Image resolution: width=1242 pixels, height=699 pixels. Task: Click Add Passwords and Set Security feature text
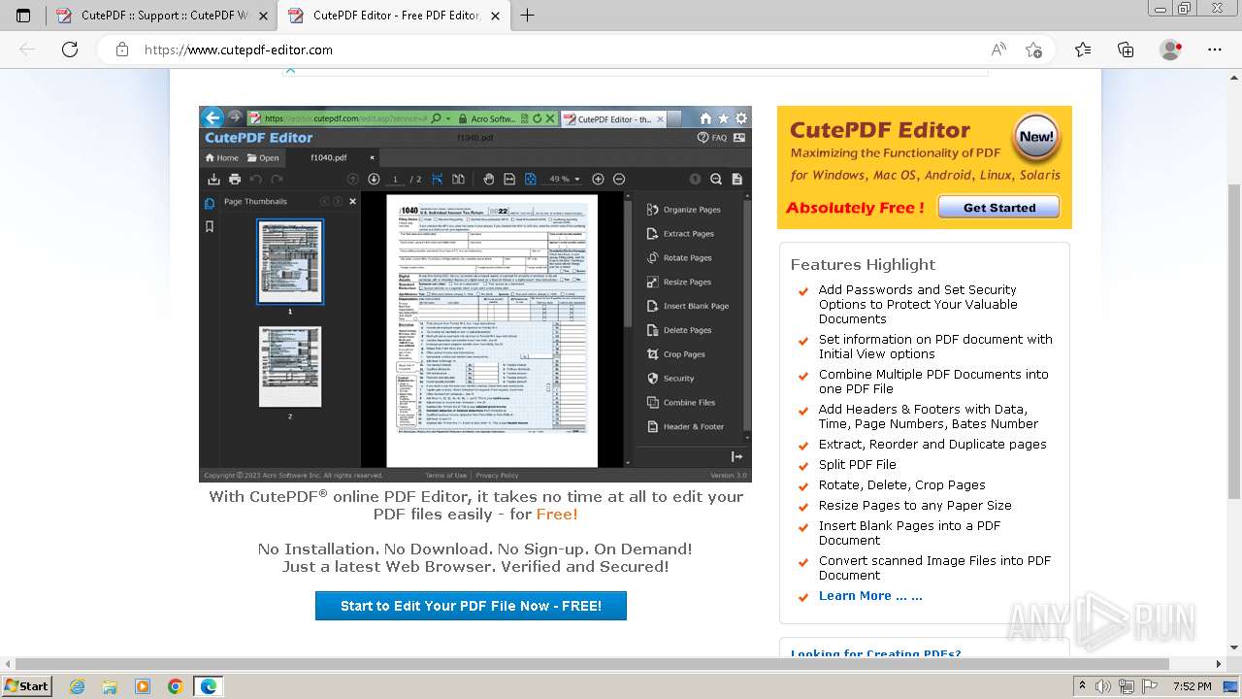click(x=918, y=304)
